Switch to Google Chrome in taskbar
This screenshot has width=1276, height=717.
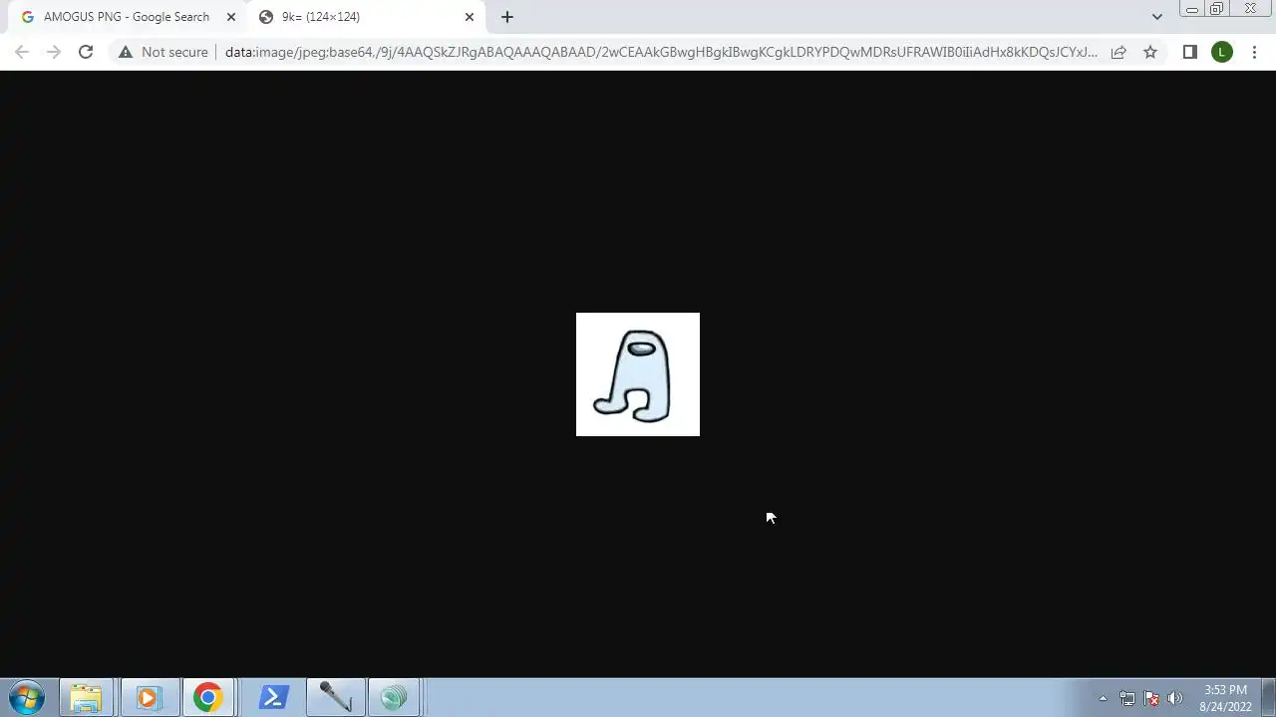(x=208, y=698)
